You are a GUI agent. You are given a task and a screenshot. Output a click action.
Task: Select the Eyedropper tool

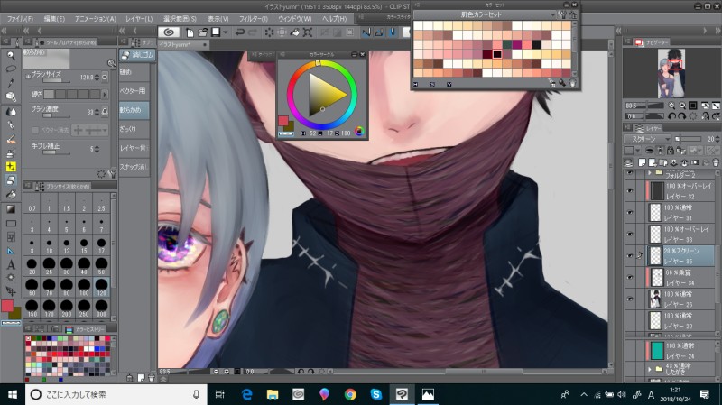pyautogui.click(x=11, y=82)
